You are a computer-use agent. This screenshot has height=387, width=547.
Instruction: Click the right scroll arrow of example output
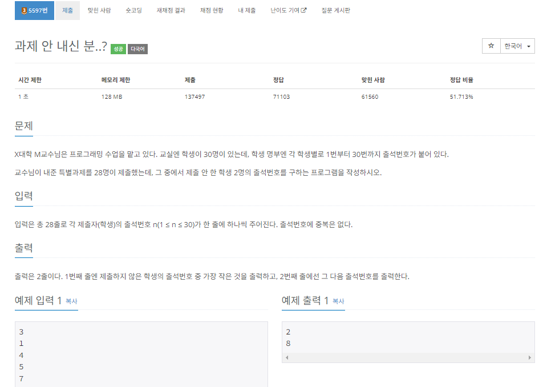point(529,357)
